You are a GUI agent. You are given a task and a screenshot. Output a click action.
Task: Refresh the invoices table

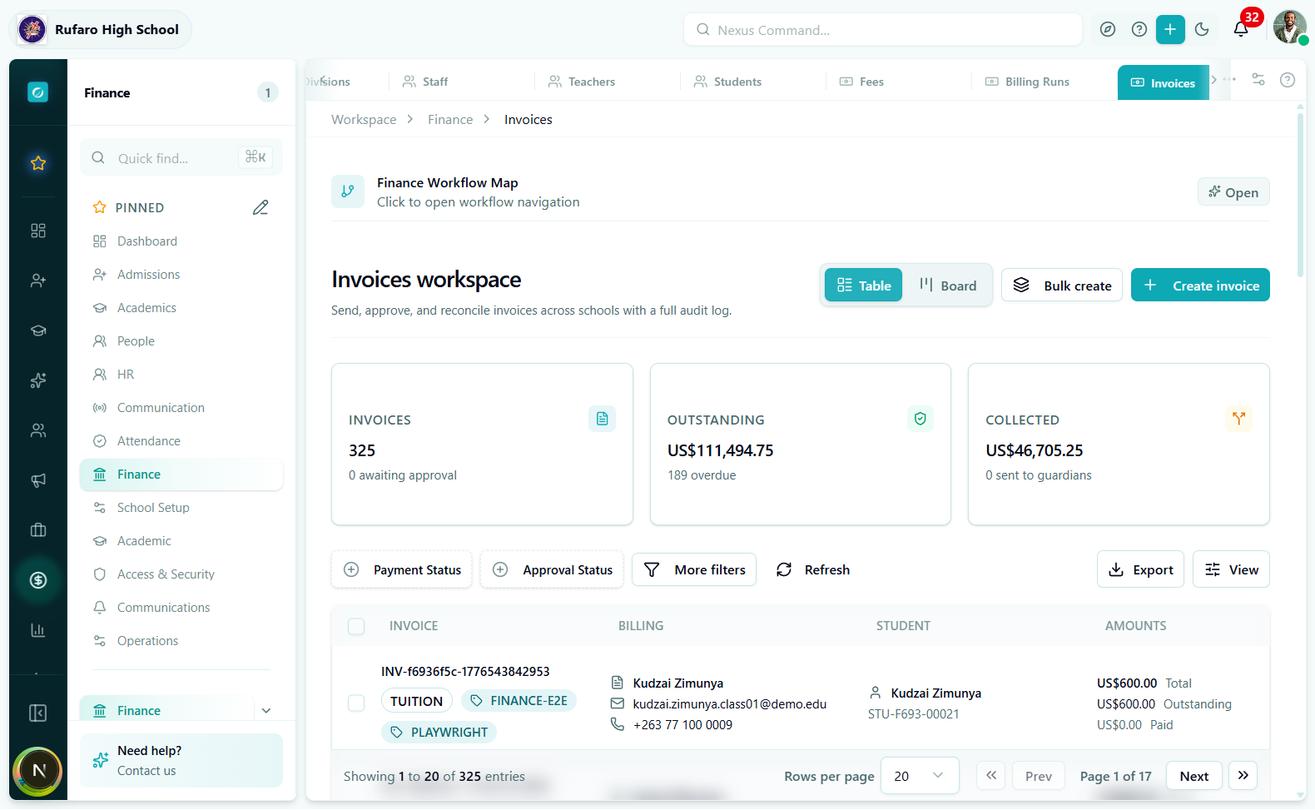click(x=813, y=570)
